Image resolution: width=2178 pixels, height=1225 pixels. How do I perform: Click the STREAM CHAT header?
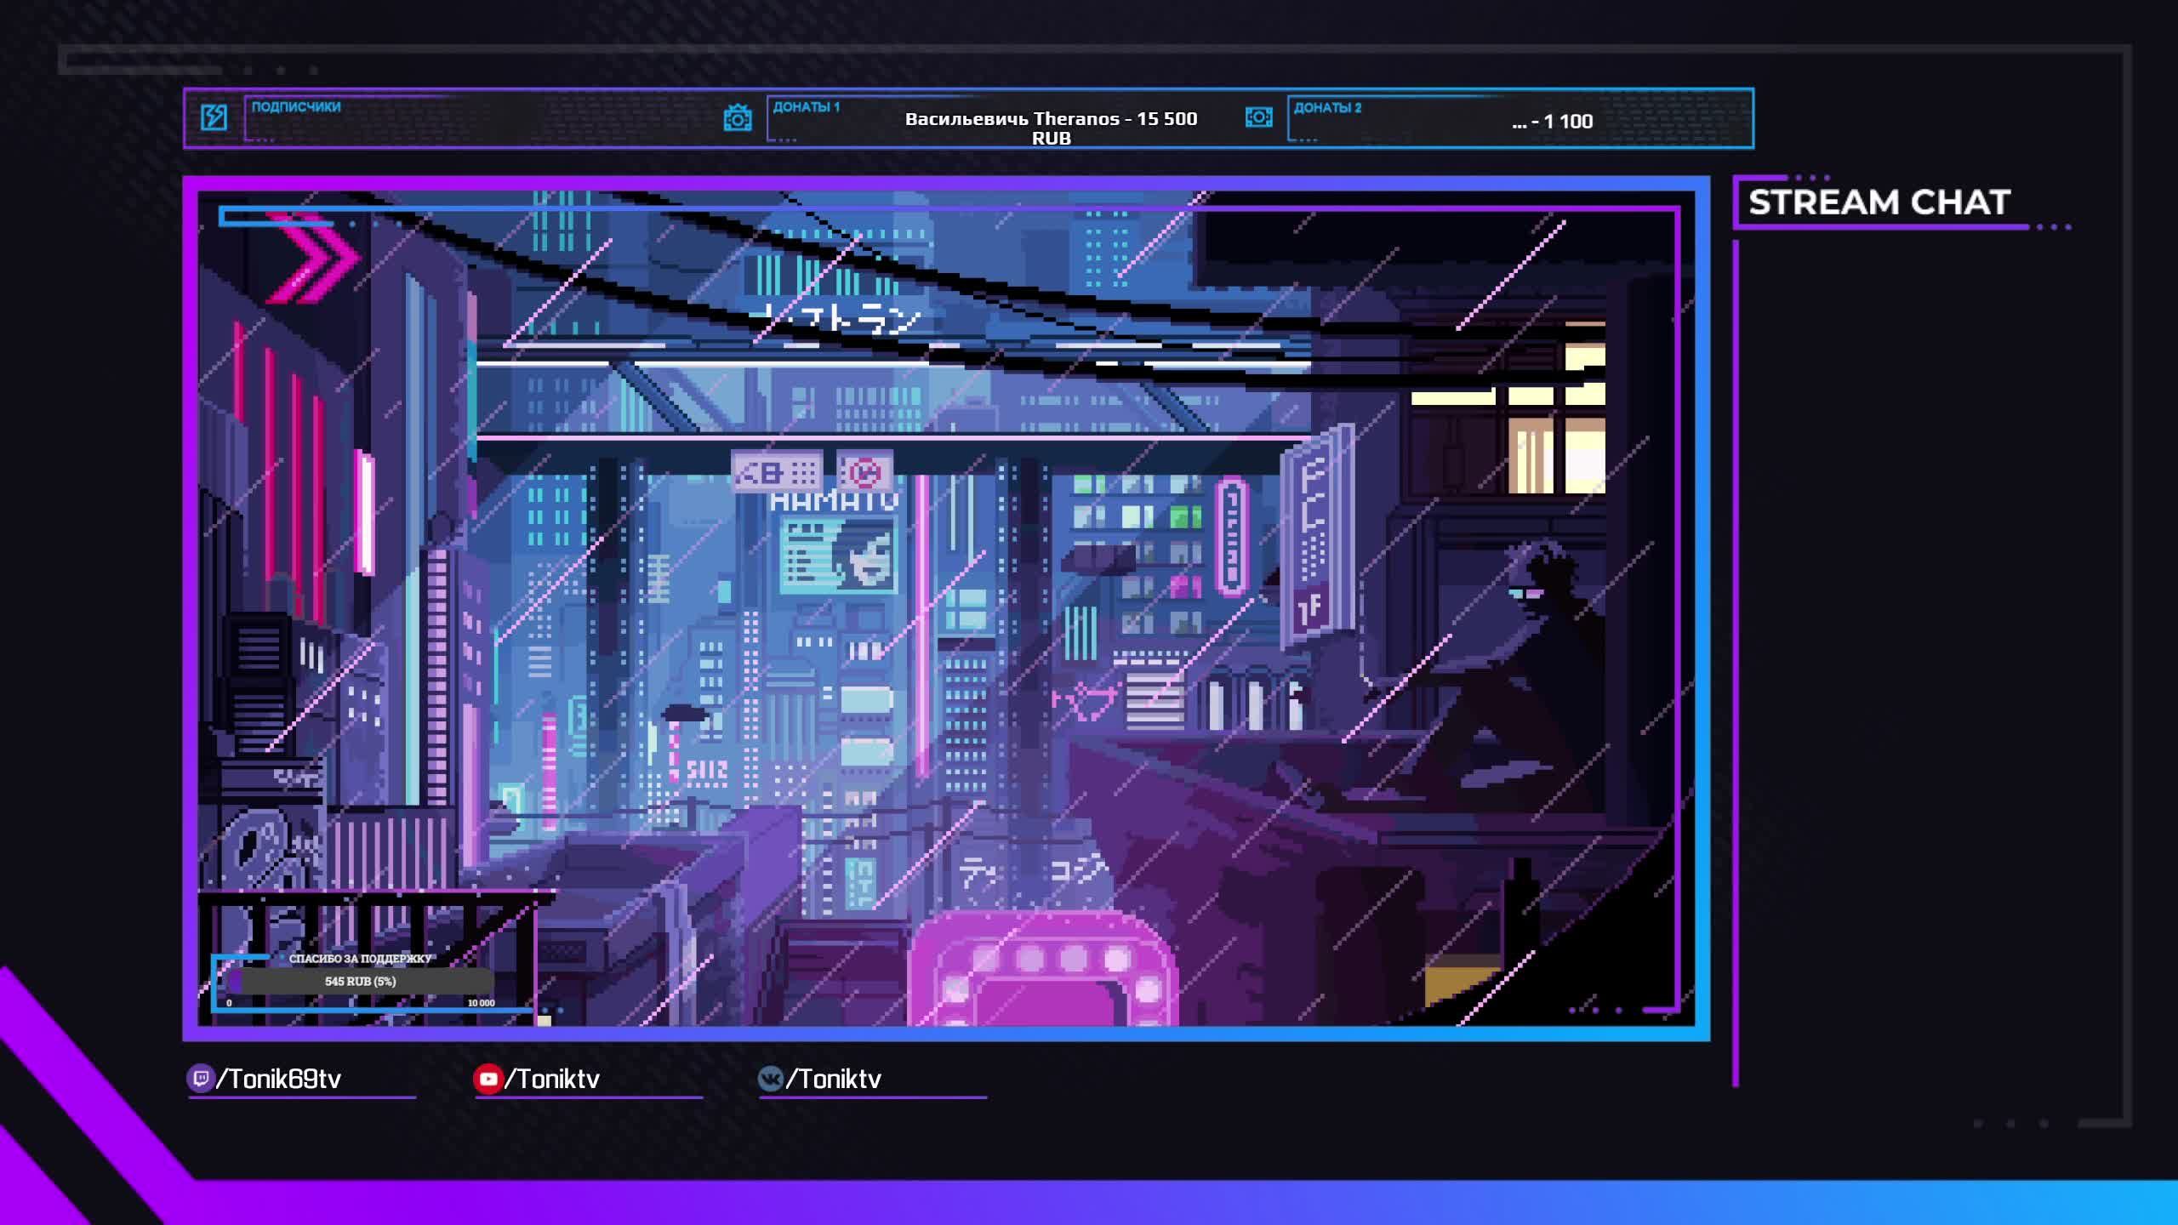pos(1879,202)
